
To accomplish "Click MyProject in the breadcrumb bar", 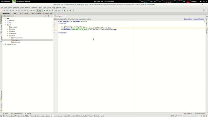I will point(6,14).
